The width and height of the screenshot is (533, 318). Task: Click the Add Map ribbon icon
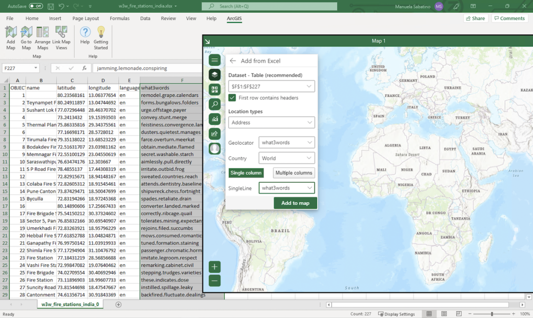pos(11,38)
